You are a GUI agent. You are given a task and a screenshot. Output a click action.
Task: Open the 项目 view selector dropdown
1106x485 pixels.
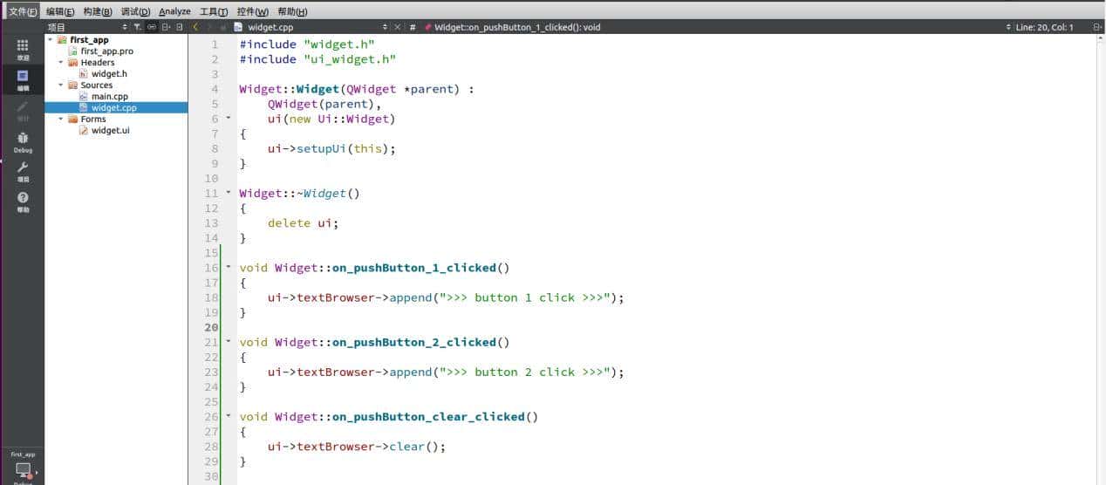point(125,27)
